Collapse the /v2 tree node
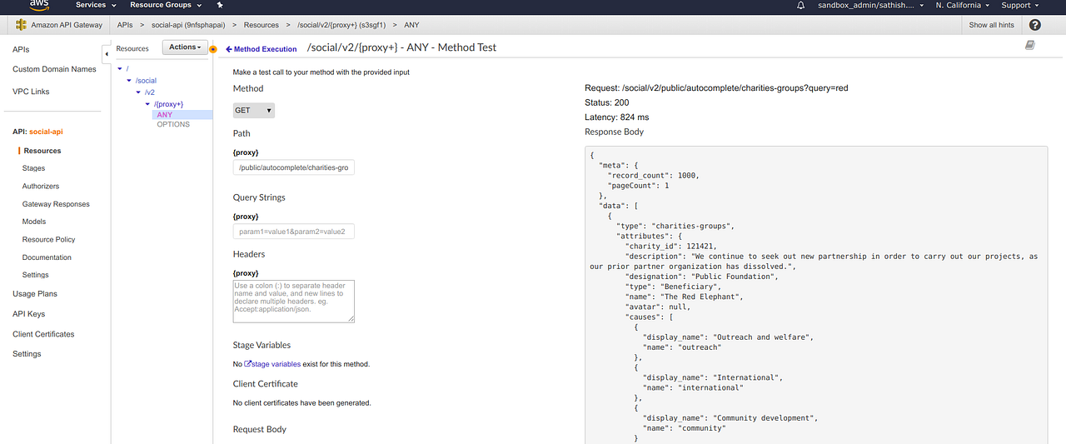Screen dimensions: 1066x444 point(138,92)
